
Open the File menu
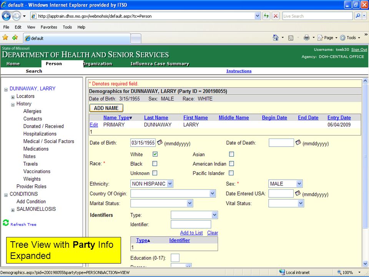pos(6,27)
